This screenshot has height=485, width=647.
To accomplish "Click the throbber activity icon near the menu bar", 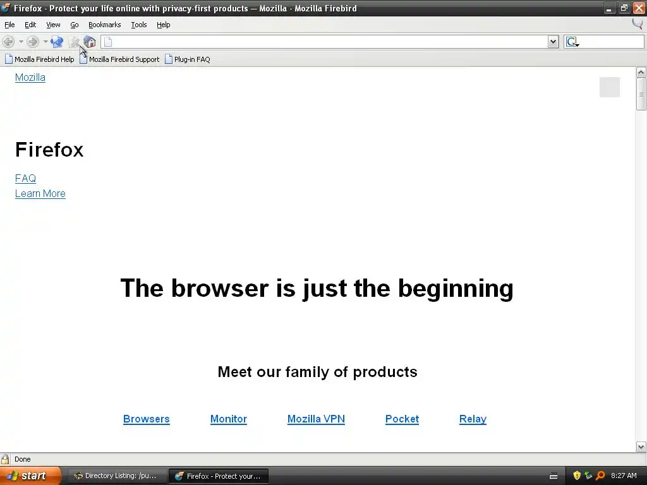I will (x=638, y=23).
